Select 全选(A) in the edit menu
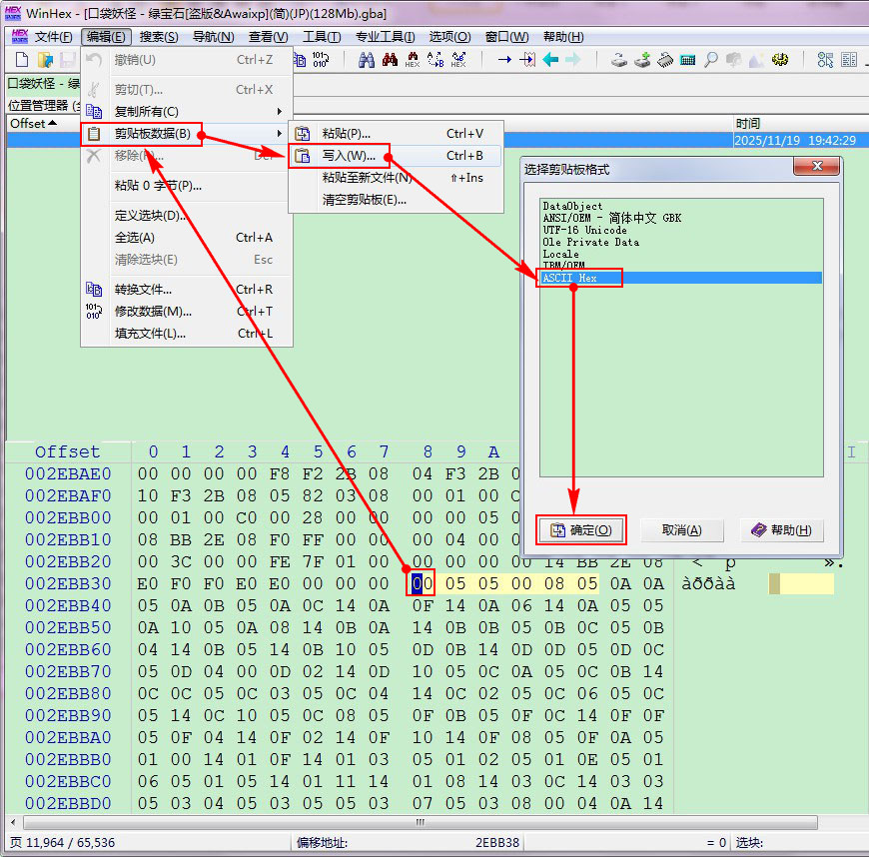869x857 pixels. click(135, 238)
